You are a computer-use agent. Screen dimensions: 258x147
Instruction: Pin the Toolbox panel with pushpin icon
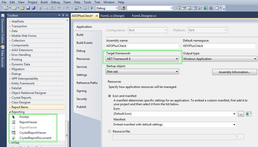pos(63,15)
